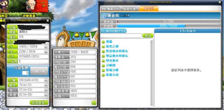Click the 熟練度 proficiency progress bar
The height and width of the screenshot is (110, 224).
coord(168,26)
